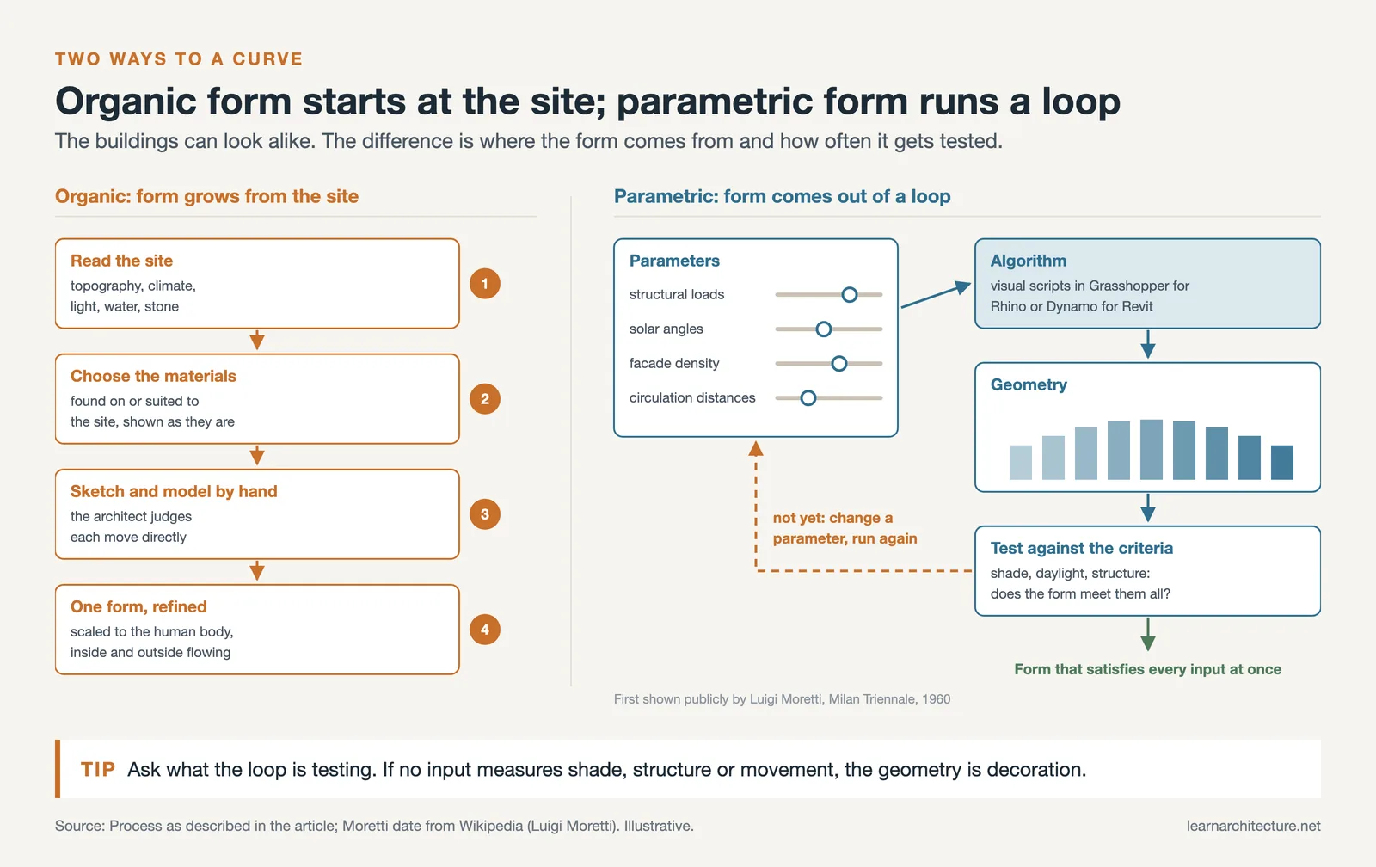Image resolution: width=1376 pixels, height=867 pixels.
Task: Select the "structural loads" parameter label
Action: tap(677, 294)
